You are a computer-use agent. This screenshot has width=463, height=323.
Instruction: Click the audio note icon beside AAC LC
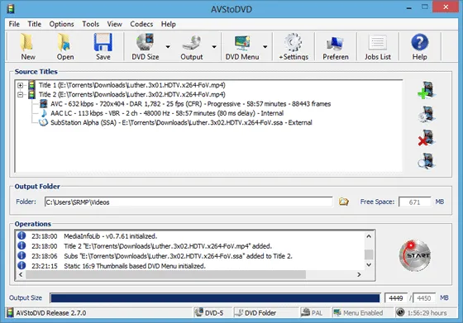click(43, 113)
